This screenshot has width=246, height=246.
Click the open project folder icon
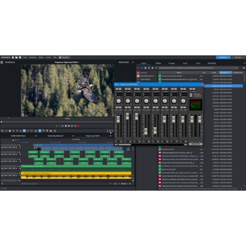click(17, 57)
